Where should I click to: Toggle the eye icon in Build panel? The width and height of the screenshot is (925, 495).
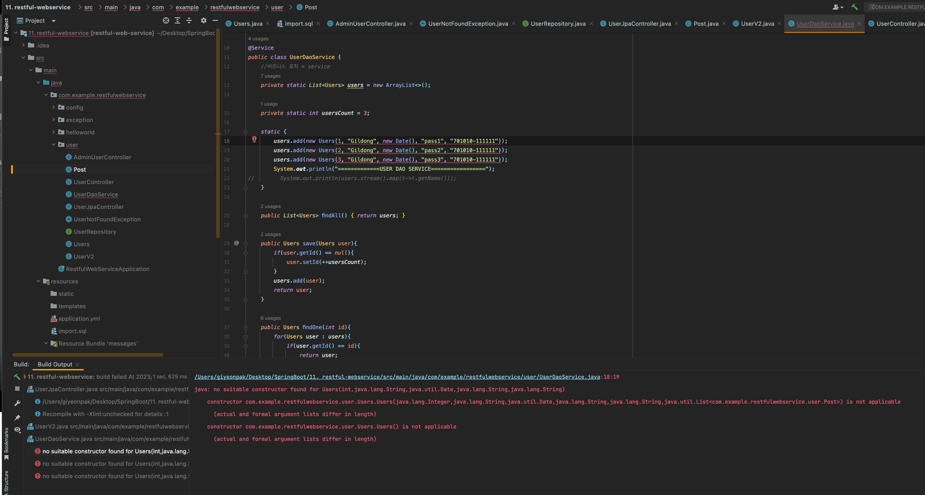17,430
